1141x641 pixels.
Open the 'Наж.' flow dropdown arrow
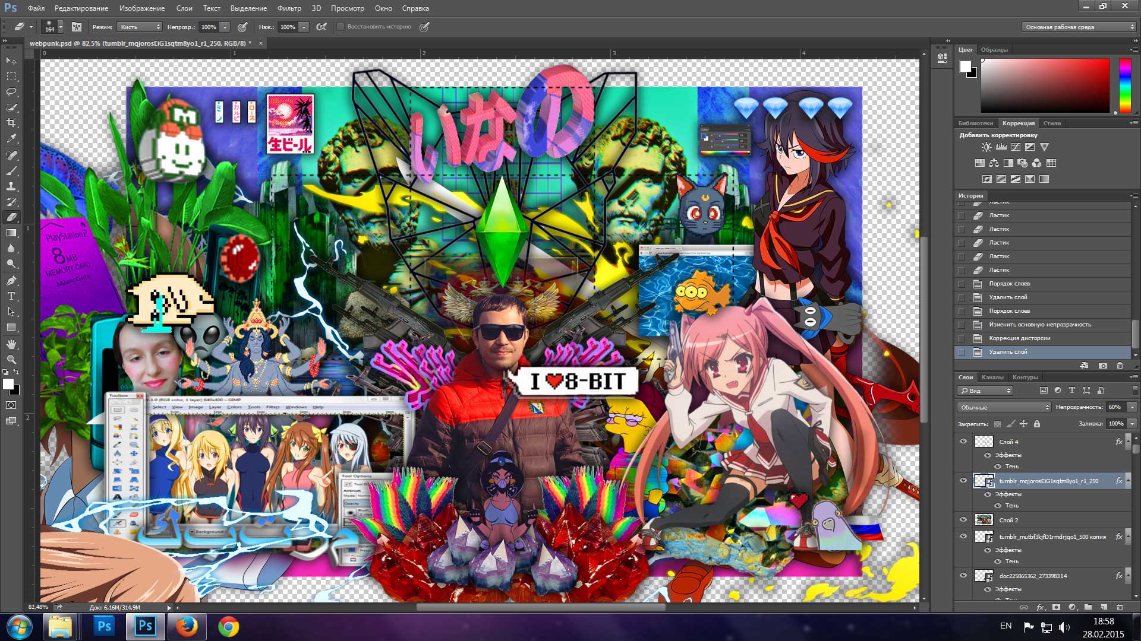[304, 27]
